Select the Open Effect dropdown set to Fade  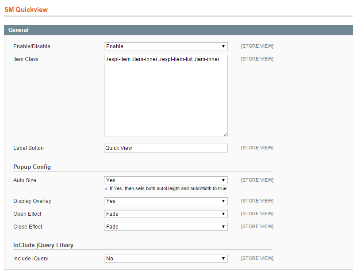(x=165, y=214)
